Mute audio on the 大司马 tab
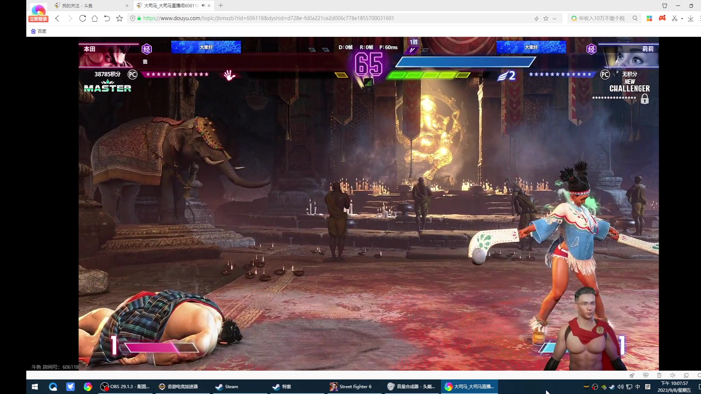This screenshot has width=701, height=394. pos(203,5)
